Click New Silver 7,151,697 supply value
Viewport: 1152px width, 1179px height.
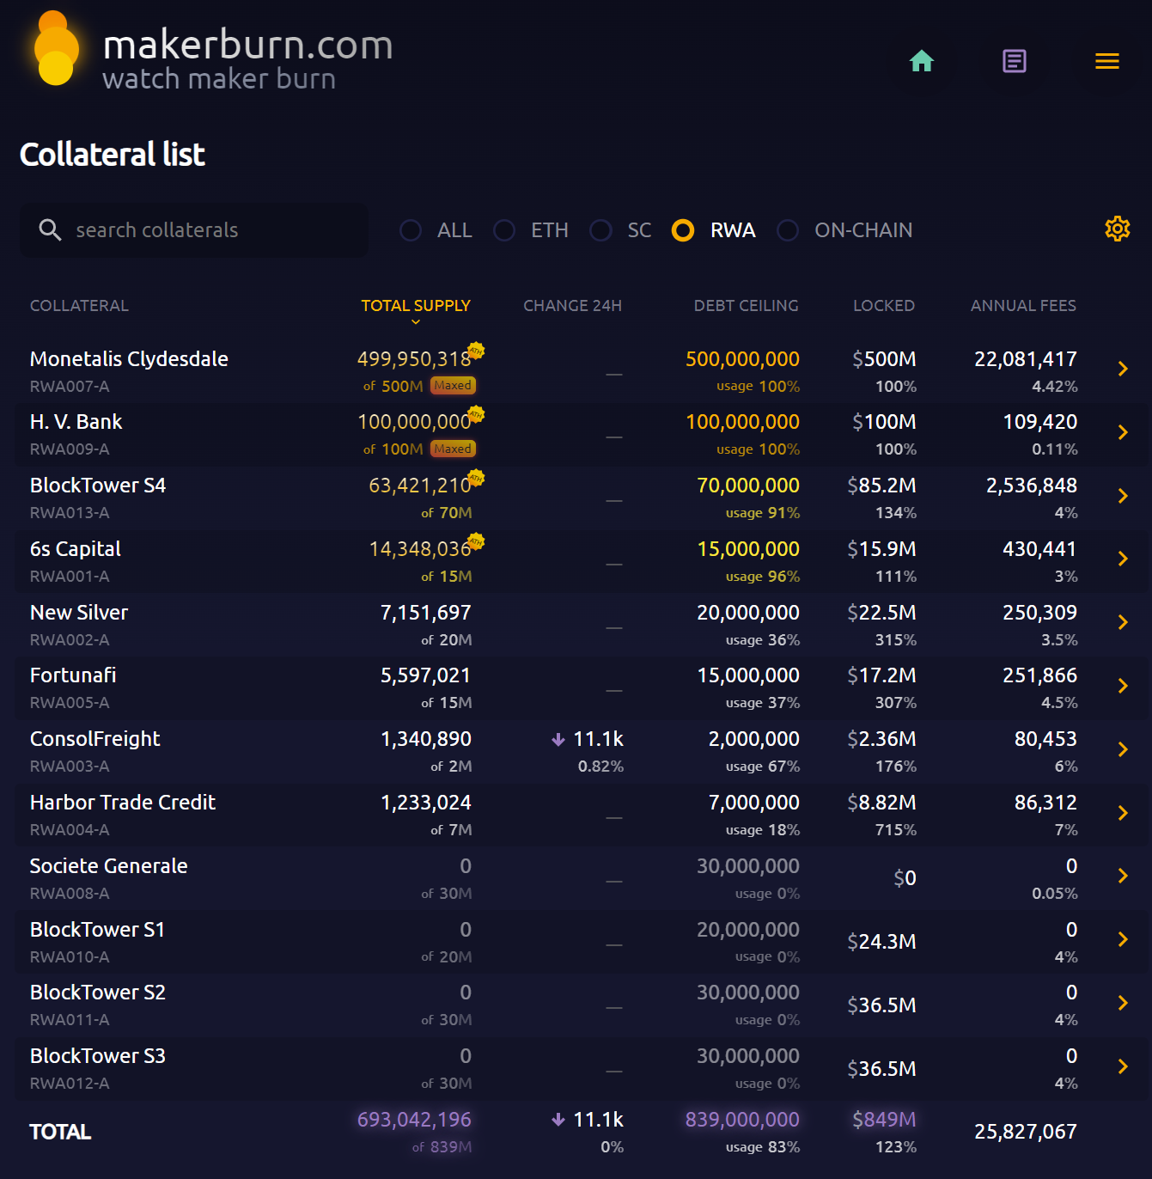pyautogui.click(x=426, y=613)
